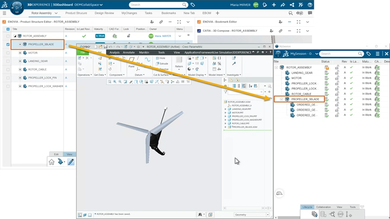Screen dimensions: 390x219
Task: Check the ROTOR_ASSEMBLY row checkbox
Action: click(x=8, y=36)
